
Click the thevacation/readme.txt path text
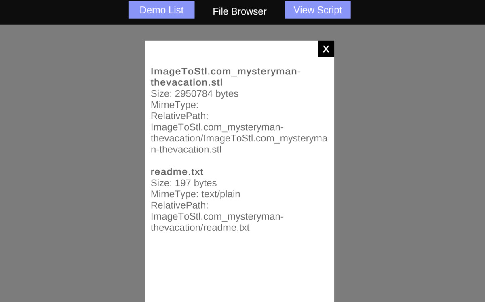click(x=200, y=228)
